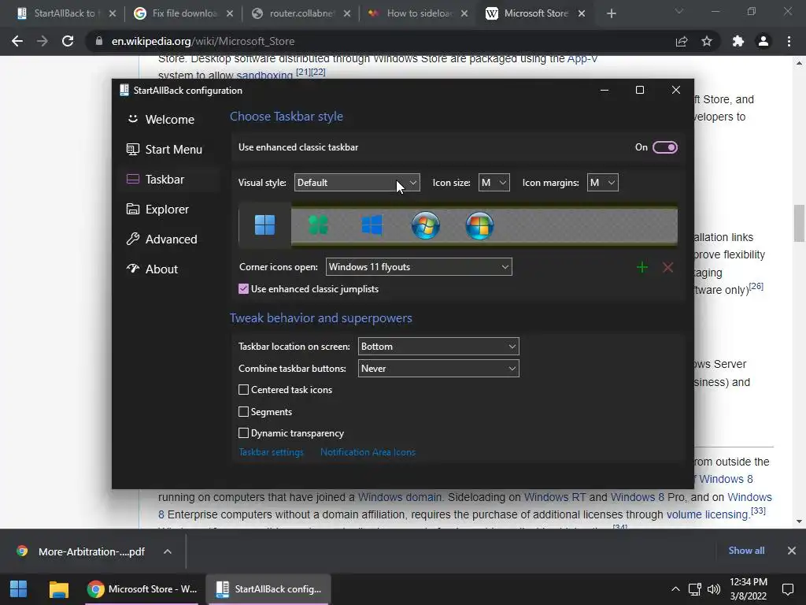Screen dimensions: 806x605
Task: Go forward with the forward arrow
Action: click(43, 41)
